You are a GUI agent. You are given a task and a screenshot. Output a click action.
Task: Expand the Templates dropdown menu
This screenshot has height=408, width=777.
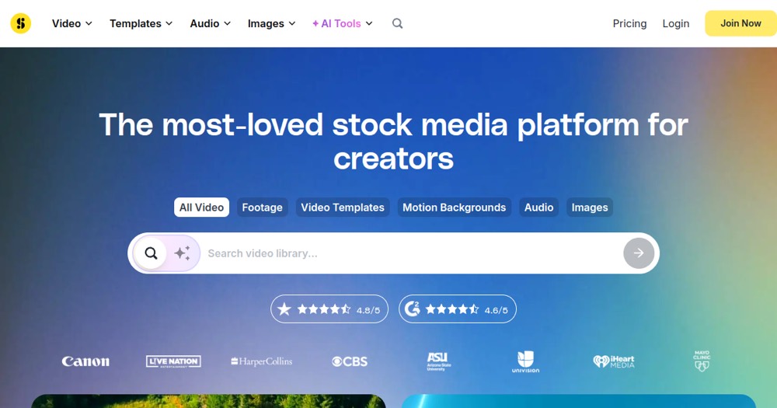(x=141, y=23)
